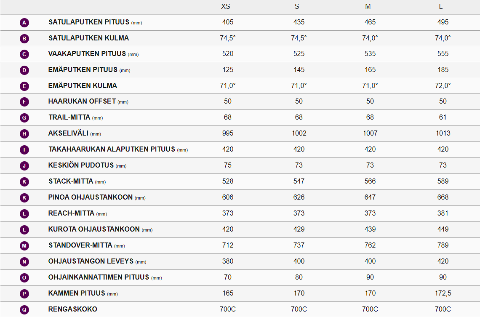The image size is (480, 317).
Task: Click the F badge next to Haarukan offset
Action: (x=24, y=102)
